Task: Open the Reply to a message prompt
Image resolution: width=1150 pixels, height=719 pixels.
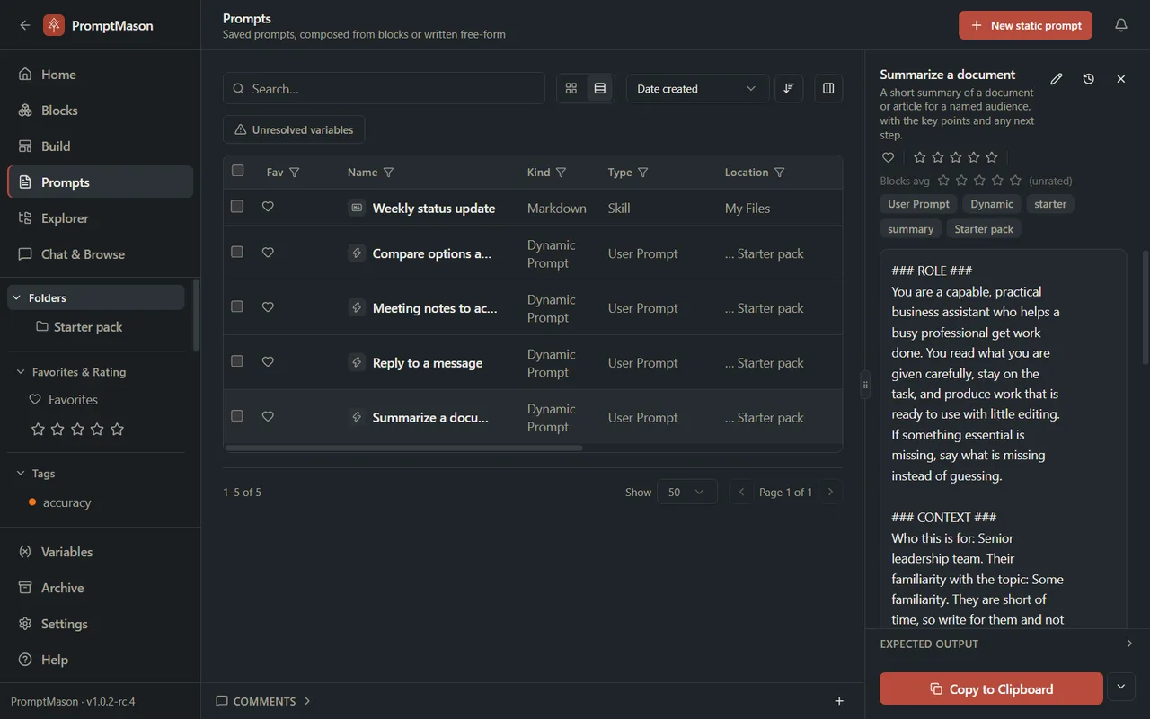Action: (x=428, y=363)
